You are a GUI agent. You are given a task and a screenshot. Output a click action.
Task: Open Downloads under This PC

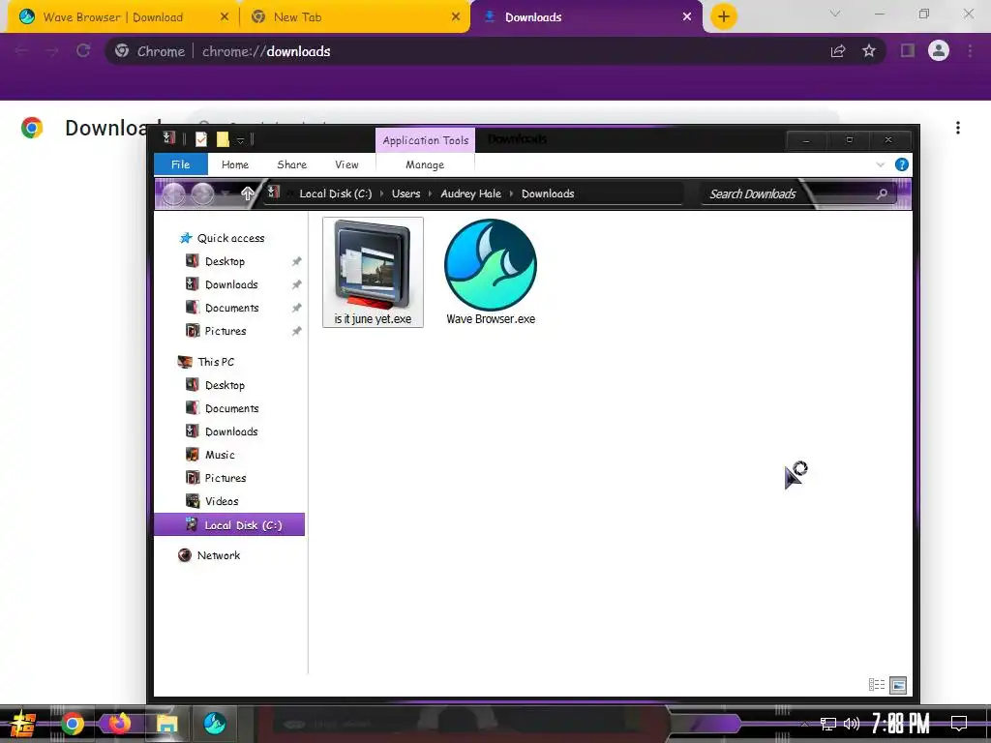pyautogui.click(x=231, y=431)
